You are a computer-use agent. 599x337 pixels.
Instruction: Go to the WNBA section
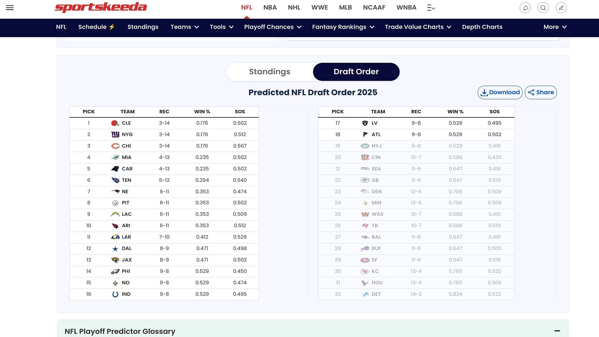click(x=406, y=7)
